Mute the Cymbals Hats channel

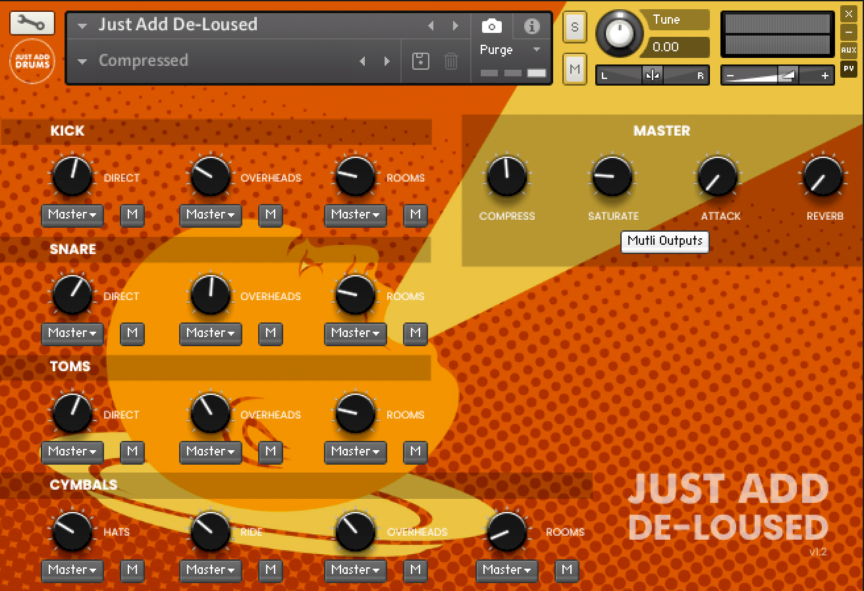132,570
